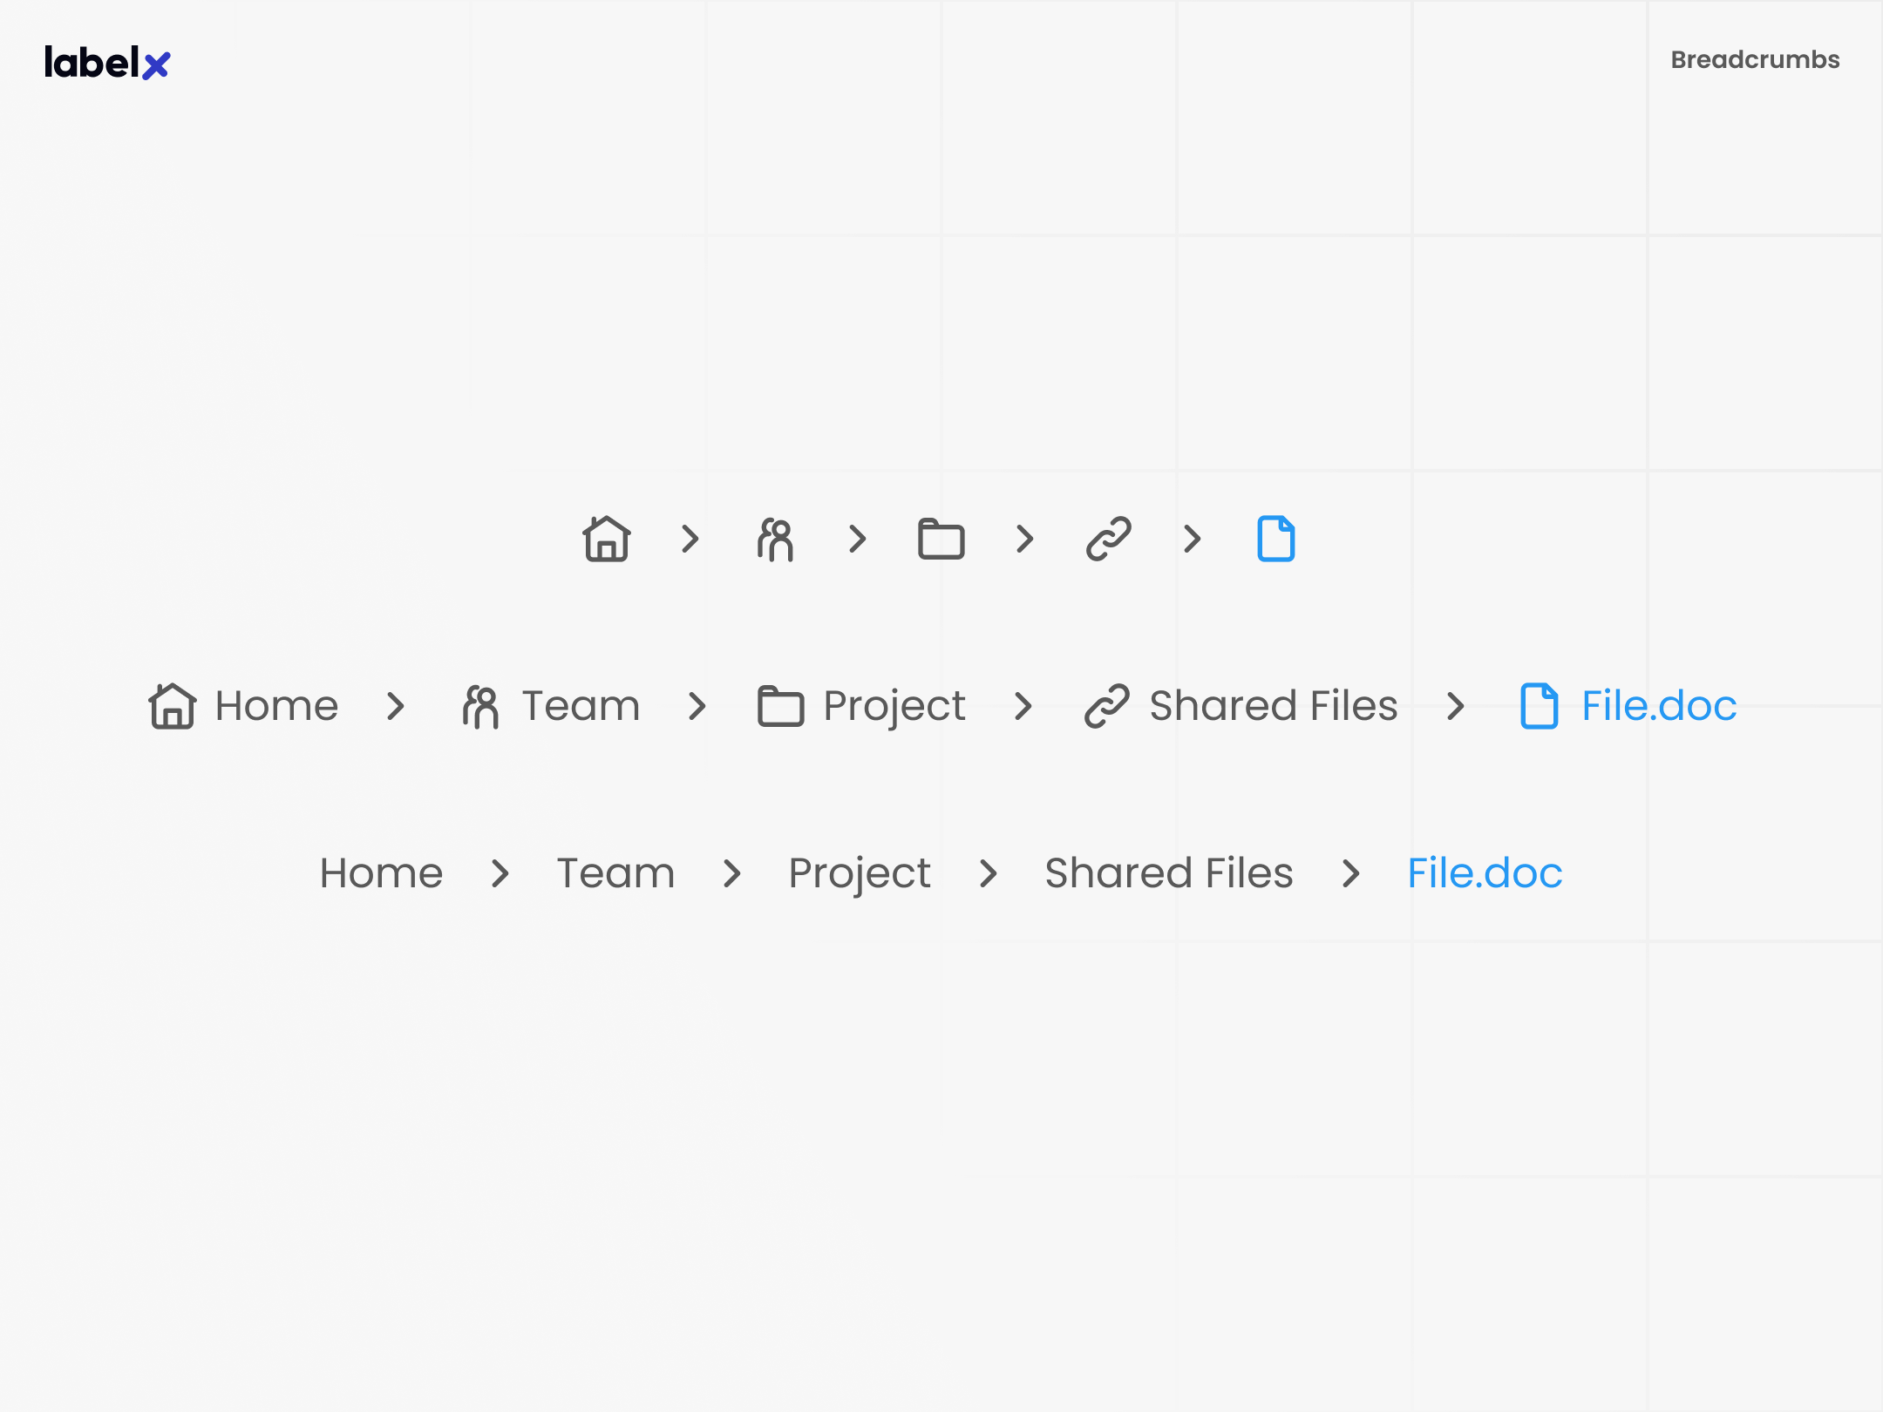Screen dimensions: 1883x1412
Task: Click Shared Files in the middle breadcrumb
Action: click(1273, 706)
